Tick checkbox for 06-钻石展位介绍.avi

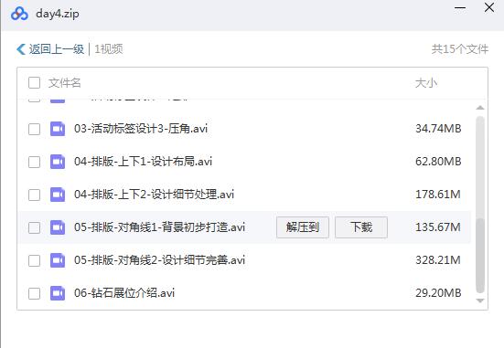pyautogui.click(x=34, y=293)
